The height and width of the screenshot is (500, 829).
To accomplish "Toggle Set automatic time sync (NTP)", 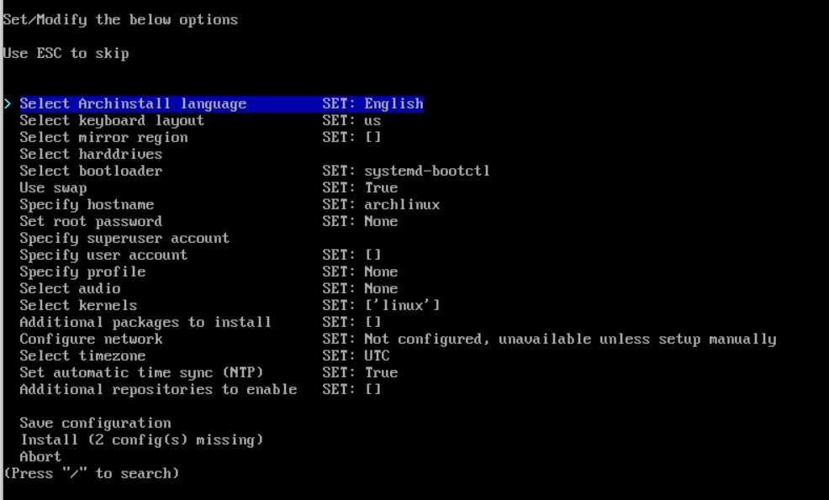I will click(x=141, y=373).
